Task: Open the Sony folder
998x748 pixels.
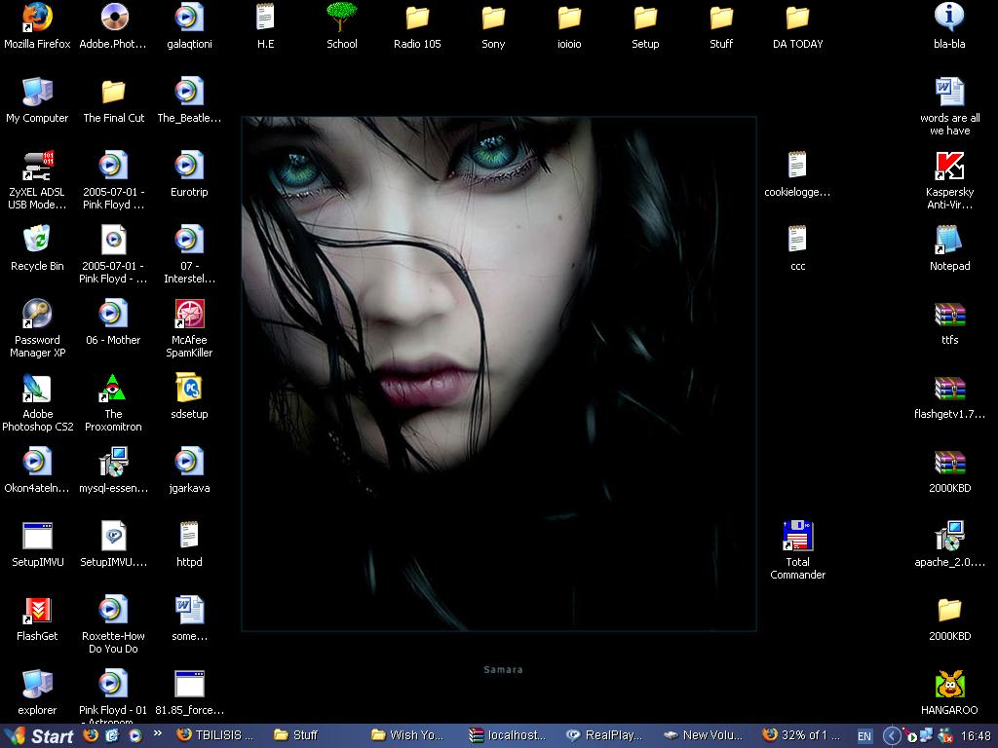Action: 493,18
